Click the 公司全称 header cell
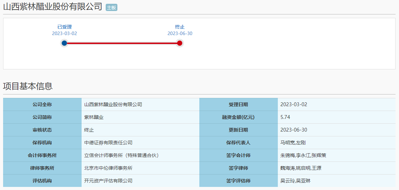This screenshot has width=399, height=190. click(x=42, y=105)
